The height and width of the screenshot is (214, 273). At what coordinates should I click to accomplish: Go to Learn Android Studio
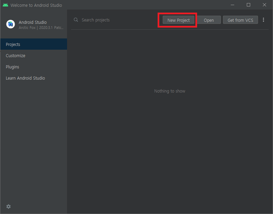(x=34, y=78)
